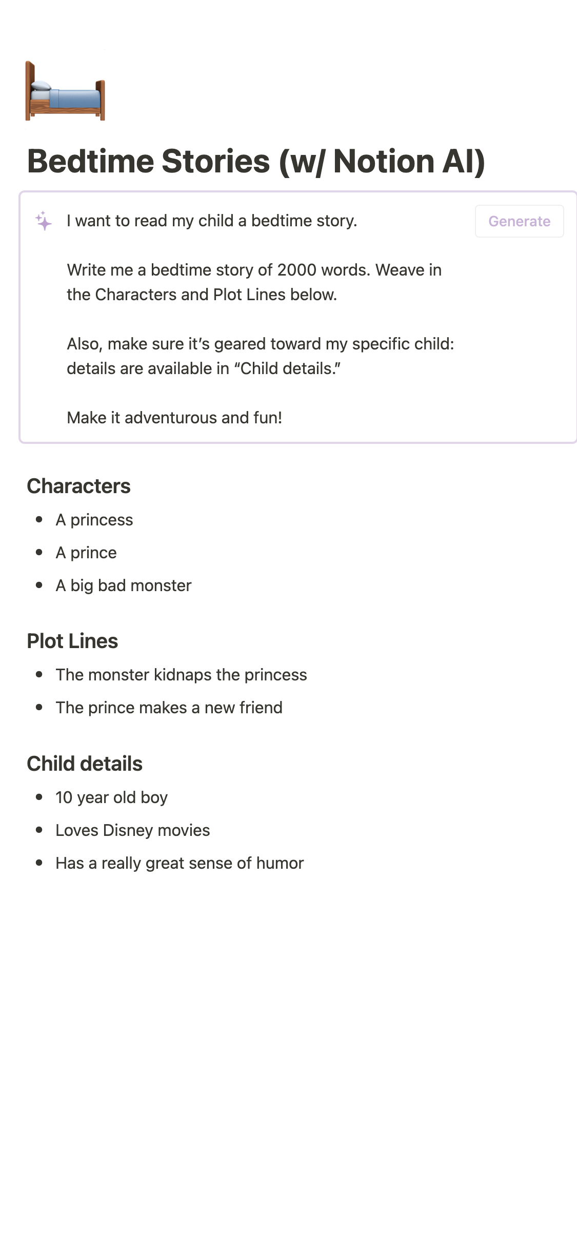Click the 'A prince' bullet item

point(86,553)
